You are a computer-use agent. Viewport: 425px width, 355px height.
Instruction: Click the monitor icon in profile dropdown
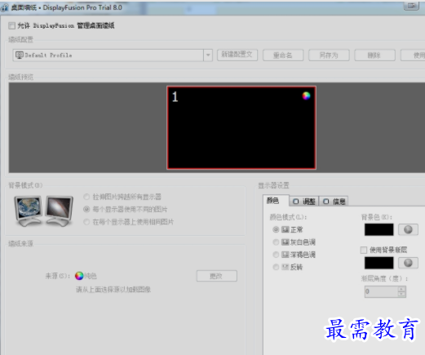tap(20, 55)
